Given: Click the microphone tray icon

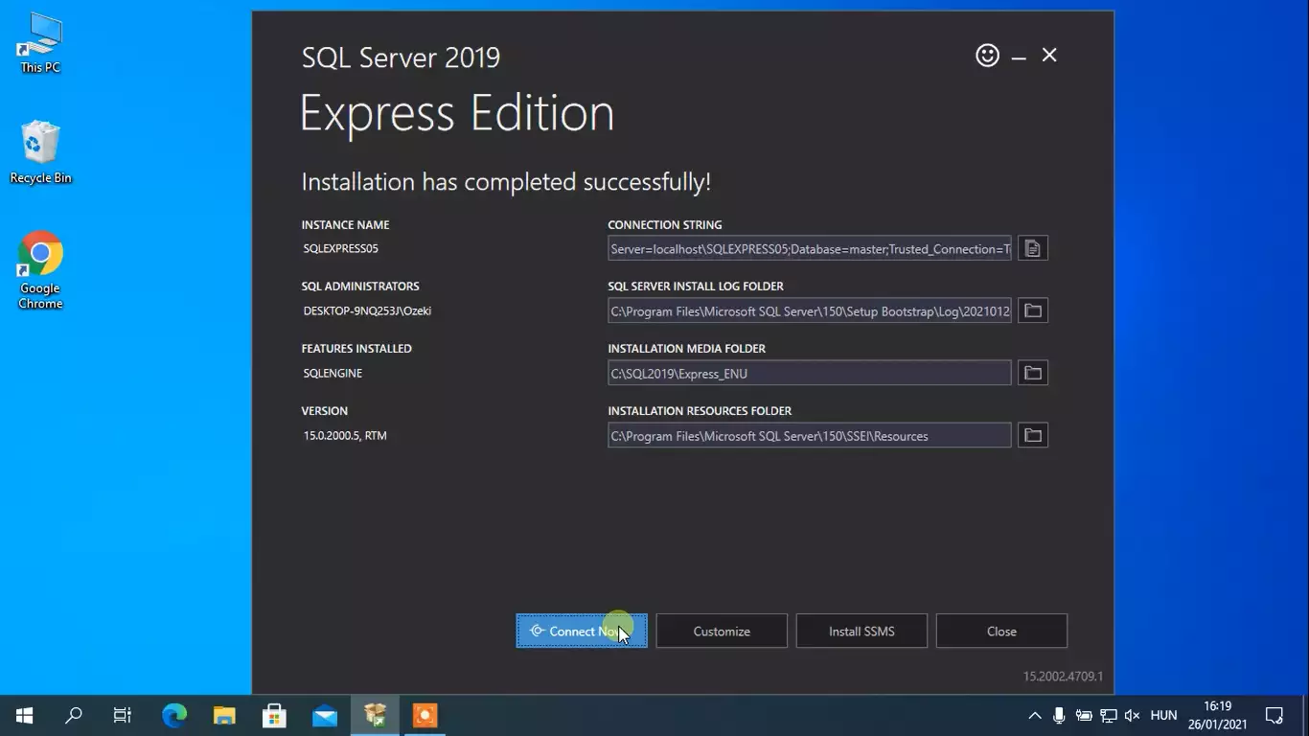Looking at the screenshot, I should click(x=1059, y=715).
